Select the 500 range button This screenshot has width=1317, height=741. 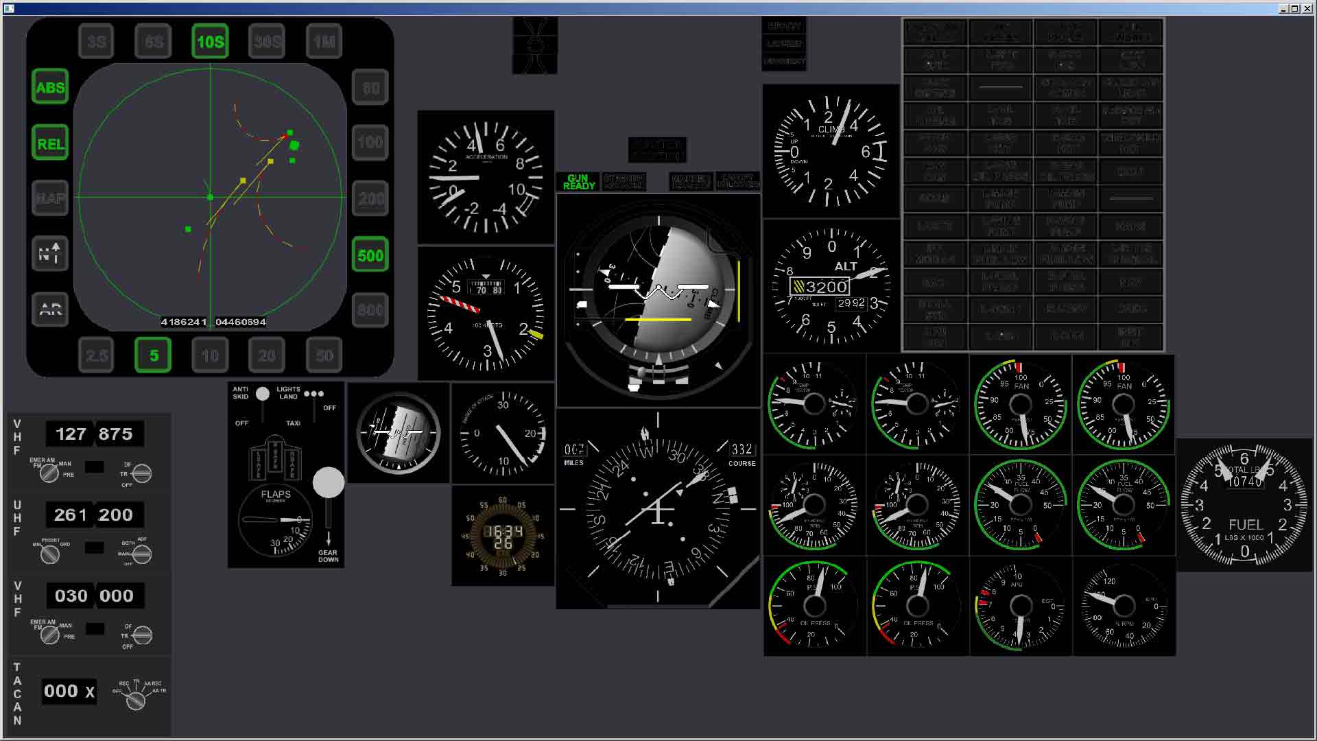370,255
